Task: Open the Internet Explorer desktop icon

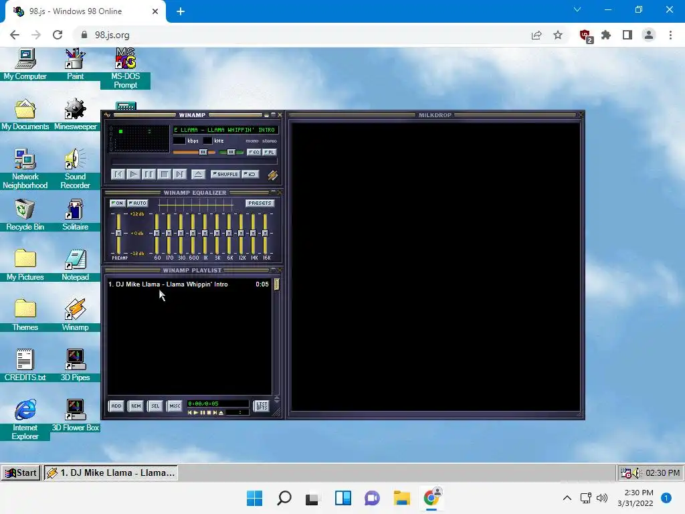Action: [x=25, y=420]
